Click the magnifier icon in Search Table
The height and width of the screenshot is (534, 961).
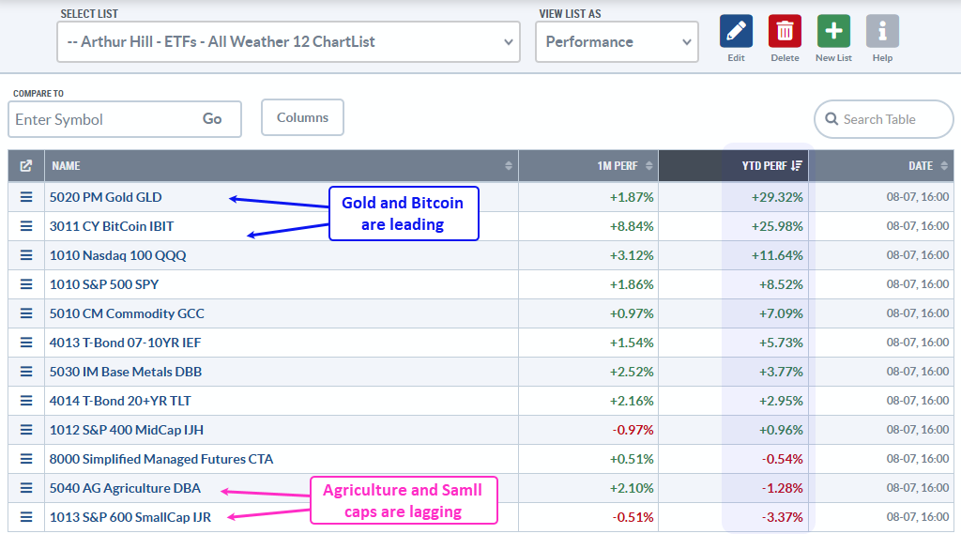831,119
